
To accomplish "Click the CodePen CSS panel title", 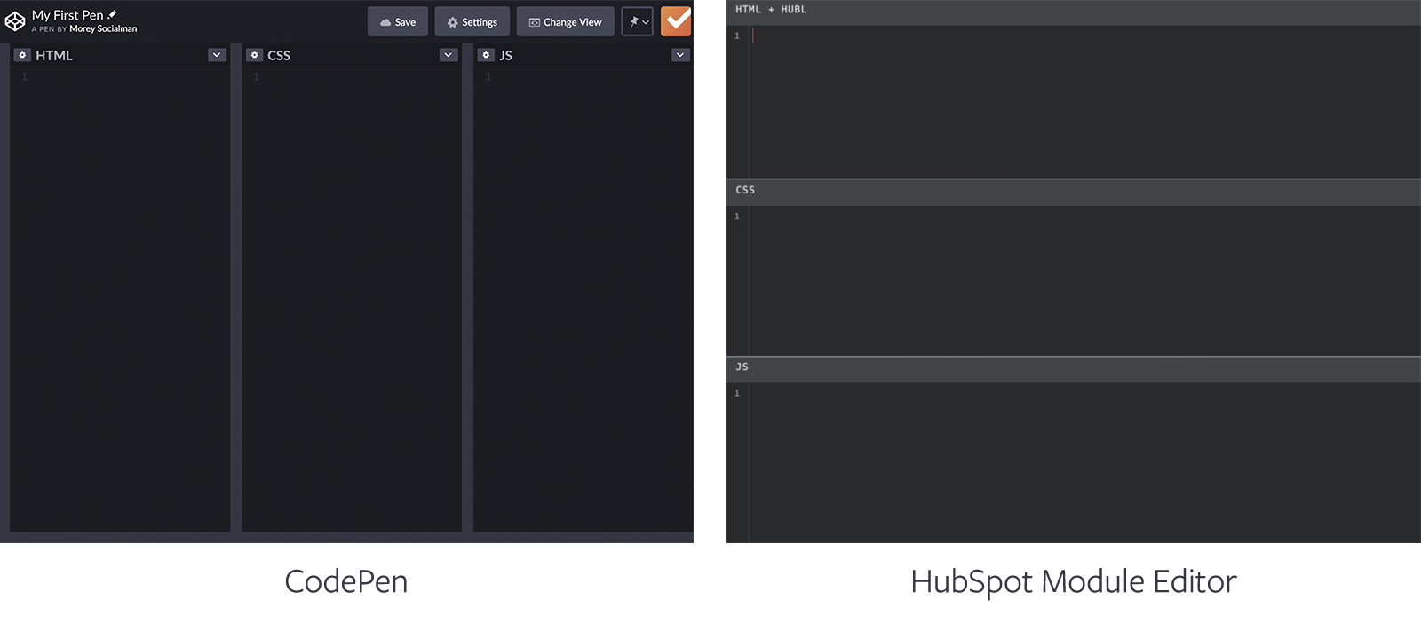I will [279, 55].
